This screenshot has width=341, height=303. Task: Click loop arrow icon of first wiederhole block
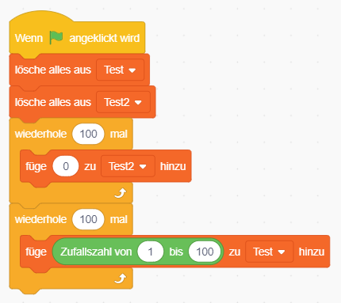click(121, 193)
